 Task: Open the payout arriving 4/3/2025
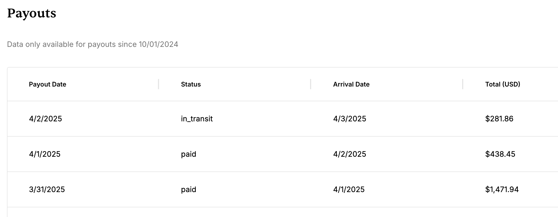[349, 119]
